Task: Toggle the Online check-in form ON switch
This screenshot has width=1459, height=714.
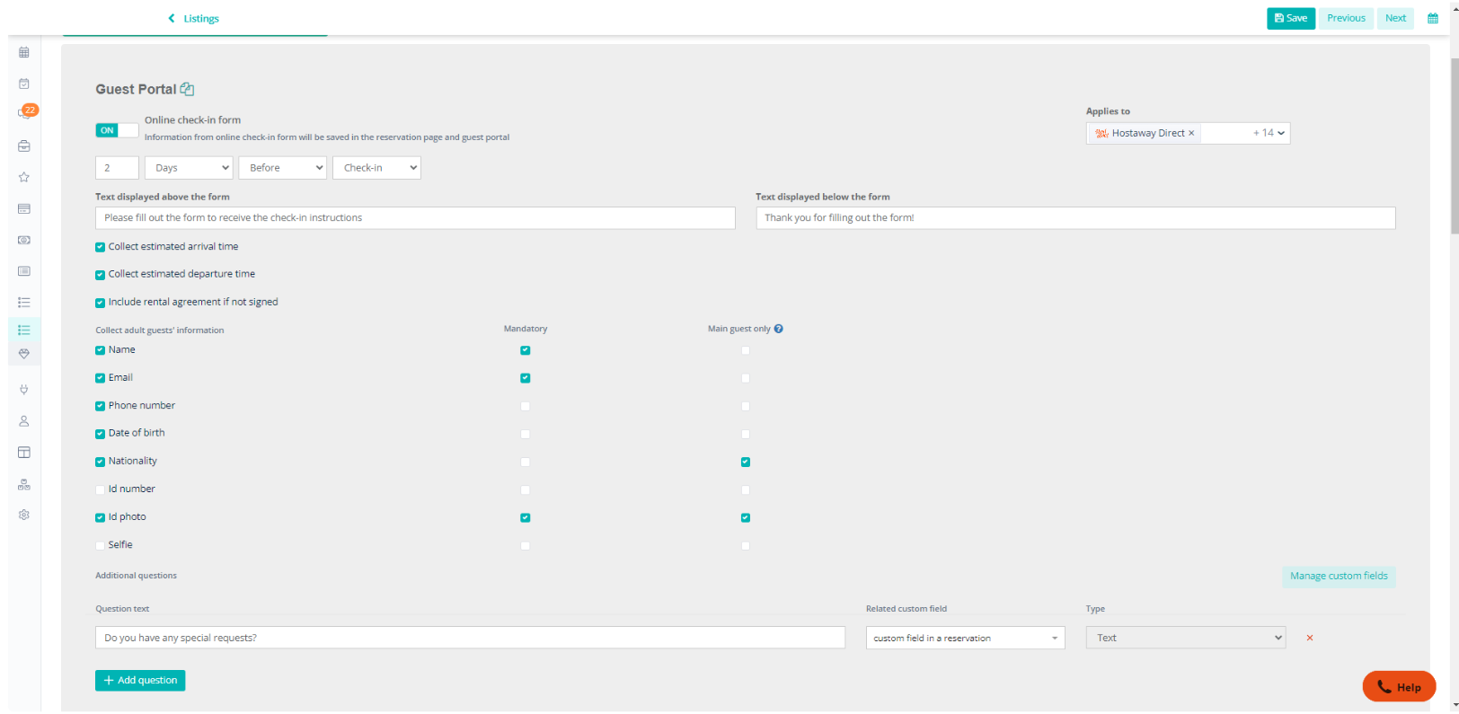Action: coord(117,130)
